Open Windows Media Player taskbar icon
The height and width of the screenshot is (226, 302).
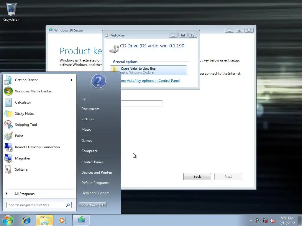click(63, 220)
